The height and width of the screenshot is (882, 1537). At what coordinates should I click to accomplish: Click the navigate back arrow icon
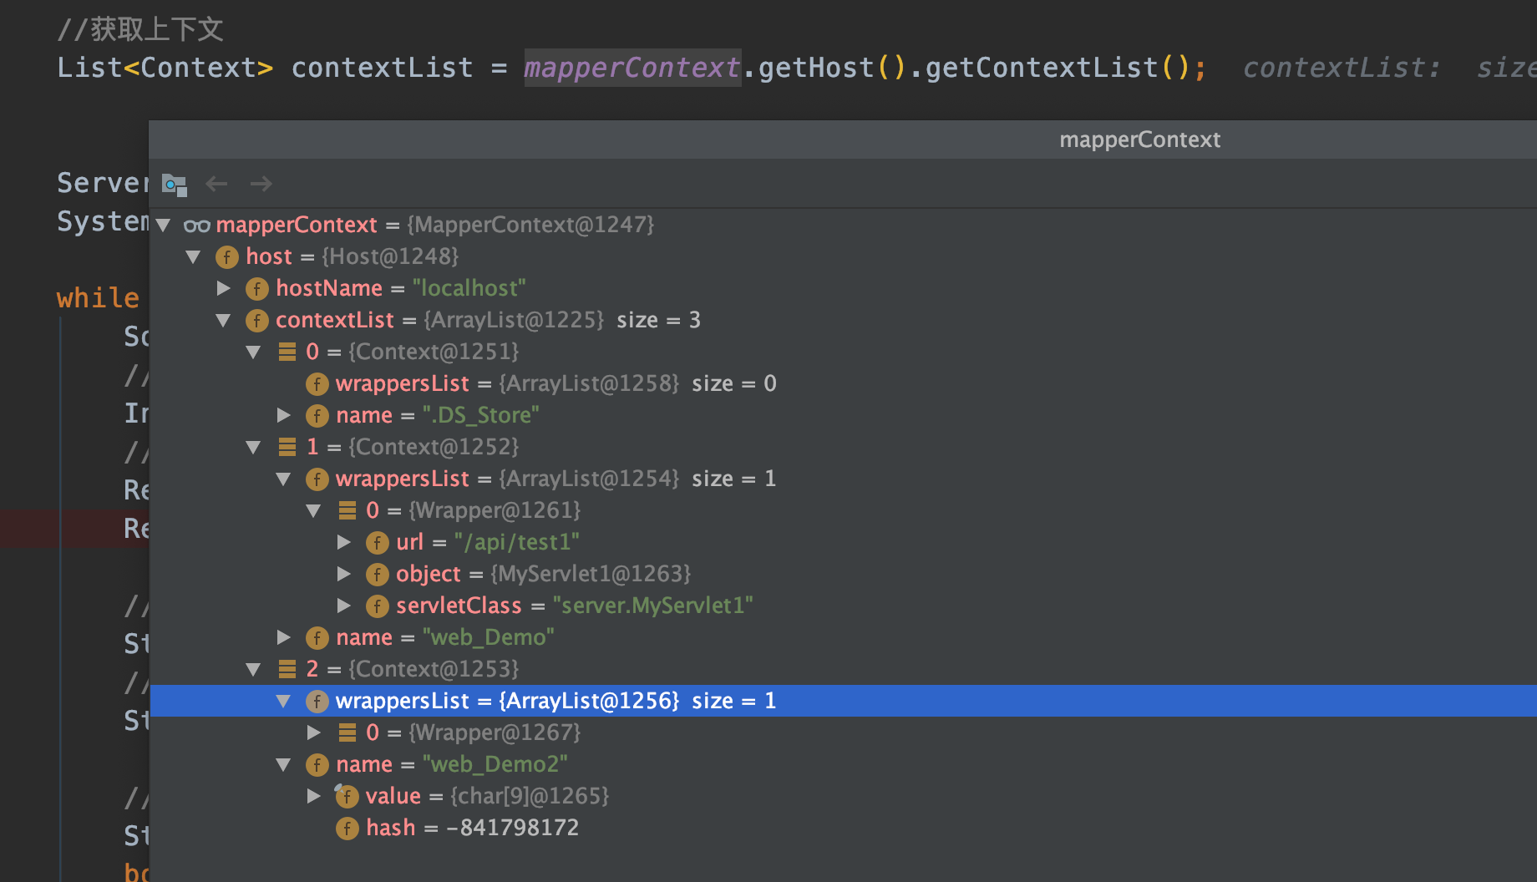click(216, 184)
